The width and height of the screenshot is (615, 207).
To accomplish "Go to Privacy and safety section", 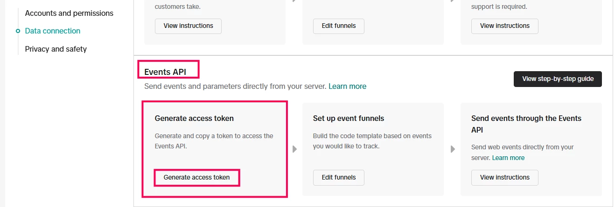I will click(x=56, y=49).
